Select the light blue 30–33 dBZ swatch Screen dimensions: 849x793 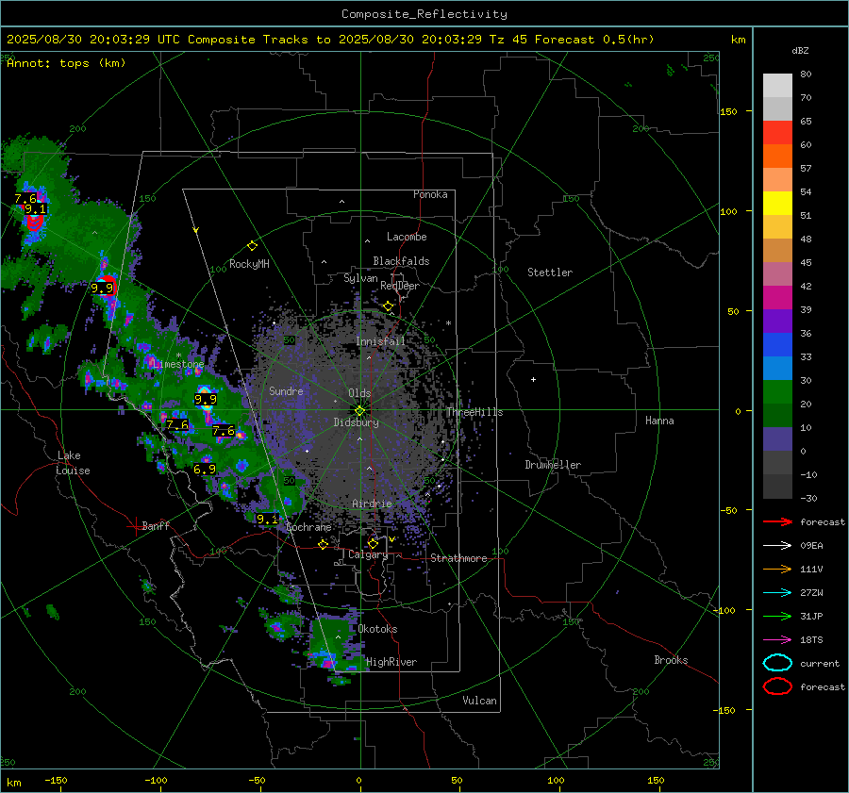point(777,369)
